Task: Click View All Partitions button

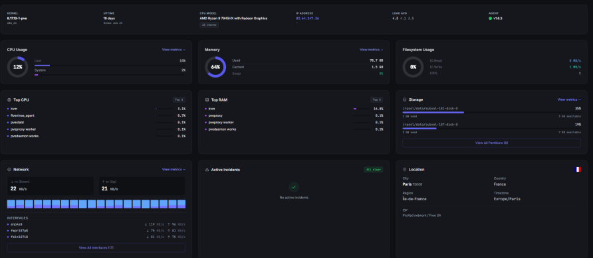Action: (x=492, y=143)
